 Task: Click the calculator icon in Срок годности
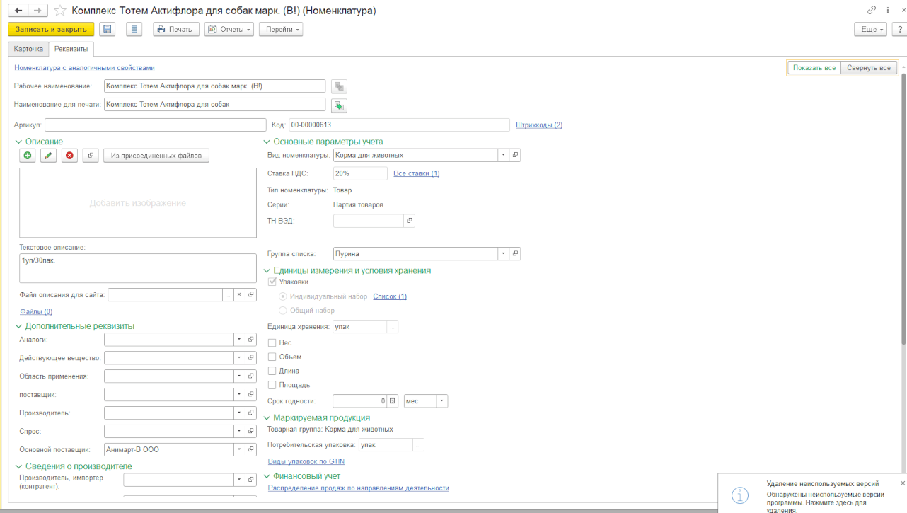pos(393,401)
